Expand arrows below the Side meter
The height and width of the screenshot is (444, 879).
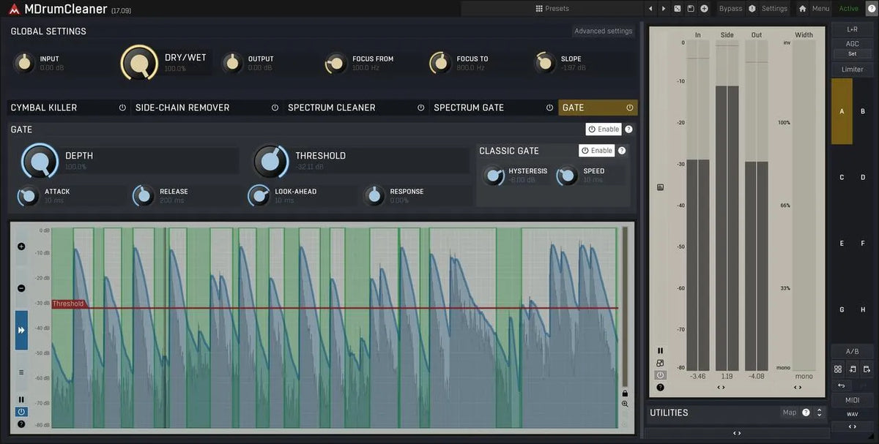tap(721, 387)
